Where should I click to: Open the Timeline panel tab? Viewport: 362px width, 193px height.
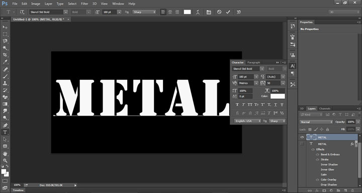(18, 190)
